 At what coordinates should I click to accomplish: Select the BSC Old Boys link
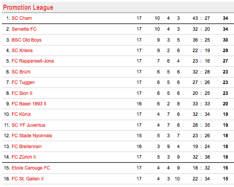click(x=26, y=40)
